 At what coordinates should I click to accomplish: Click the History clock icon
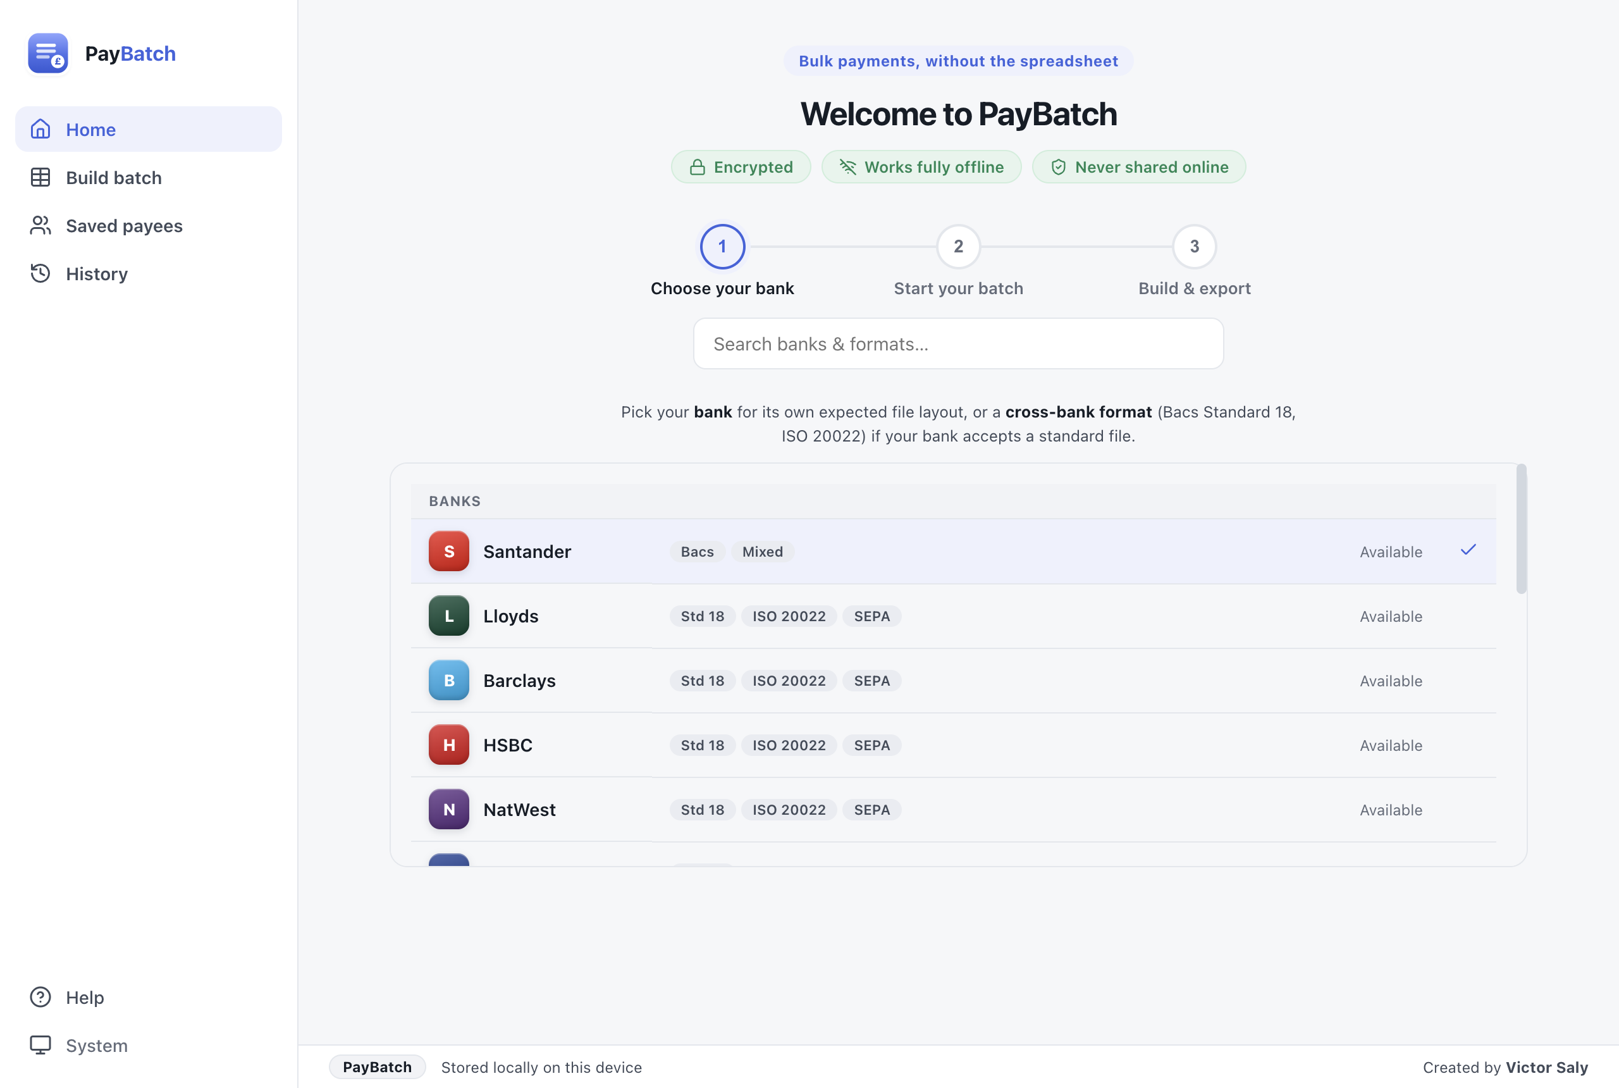[40, 273]
